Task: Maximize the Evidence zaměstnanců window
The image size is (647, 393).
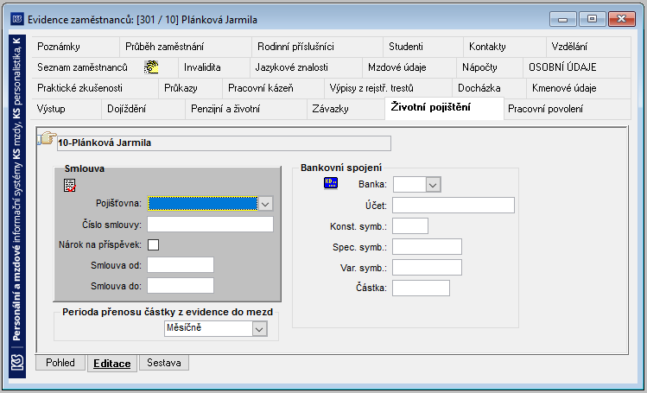Action: point(592,19)
